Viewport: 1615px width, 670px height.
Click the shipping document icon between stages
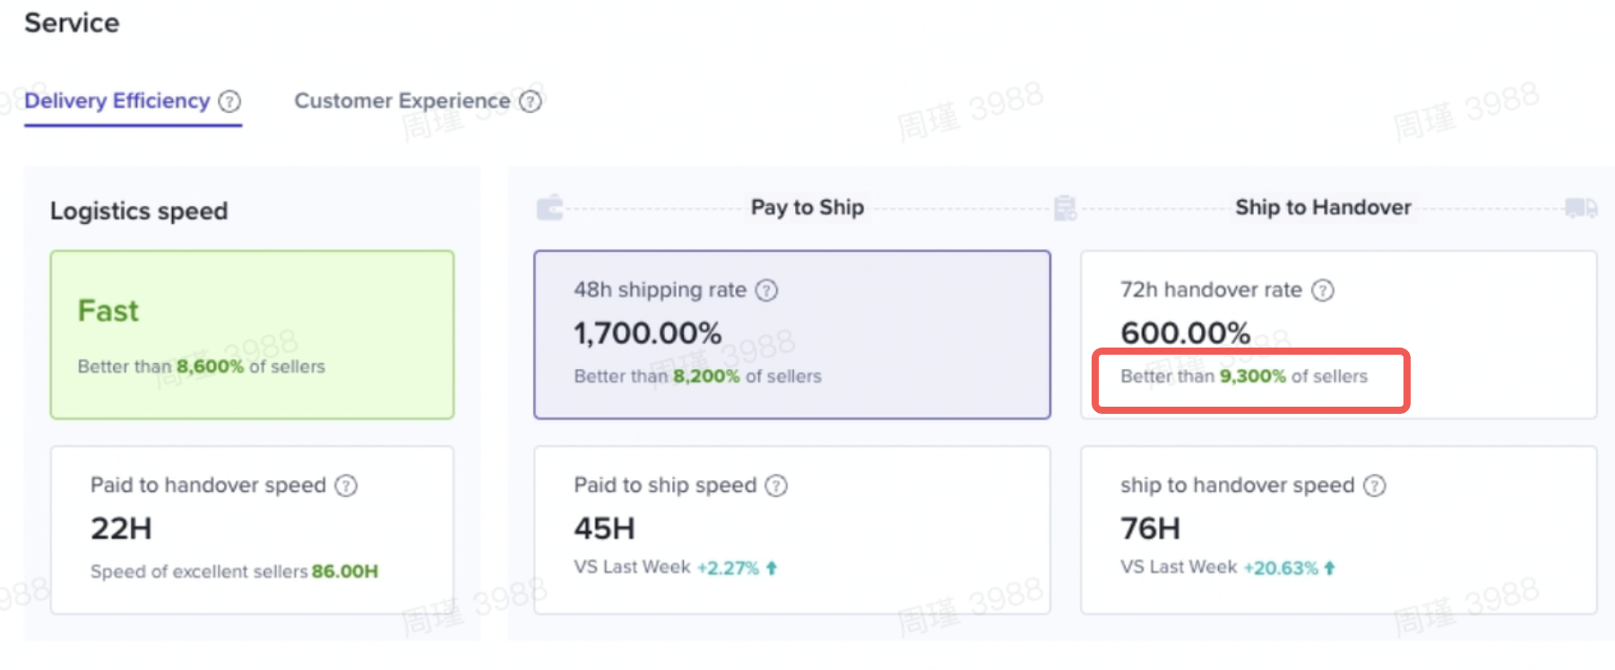click(x=1065, y=208)
